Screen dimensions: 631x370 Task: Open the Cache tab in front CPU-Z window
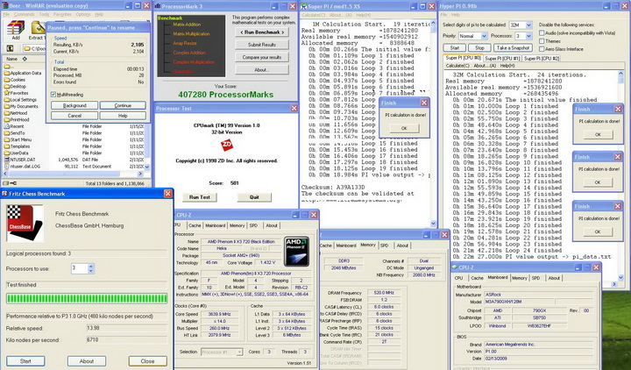(x=195, y=225)
